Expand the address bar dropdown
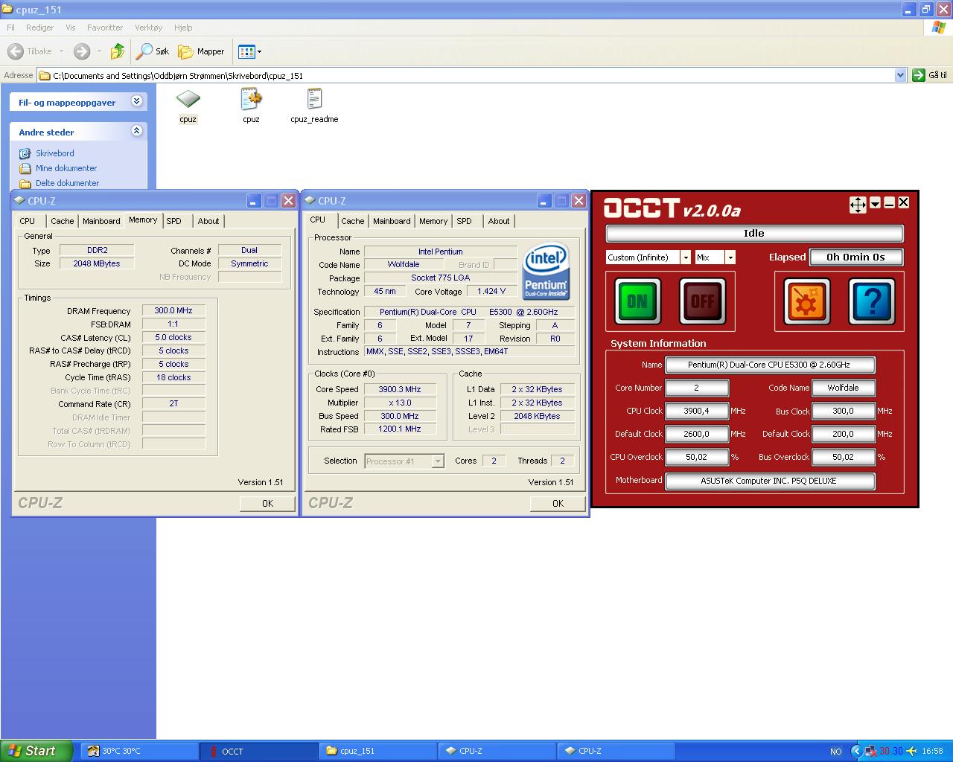The image size is (953, 762). 900,75
